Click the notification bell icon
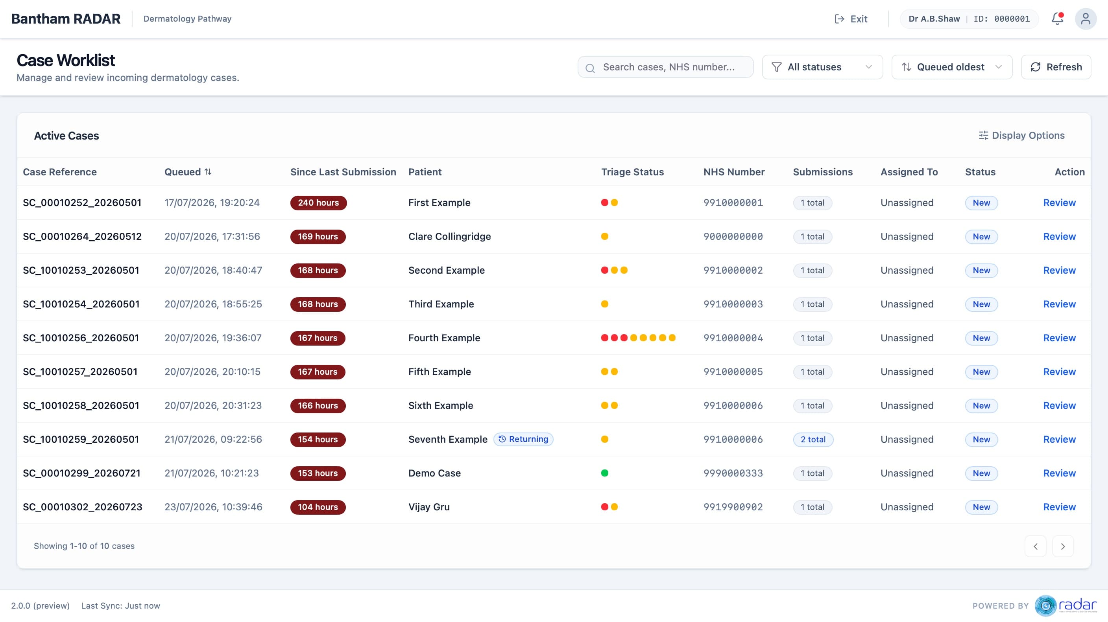Viewport: 1108px width, 622px height. pos(1057,18)
